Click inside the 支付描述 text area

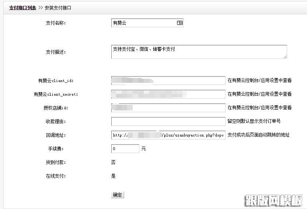tap(199, 52)
